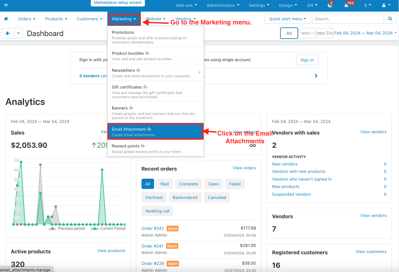This screenshot has width=399, height=272.
Task: Filter recent orders by Paid
Action: [x=165, y=184]
